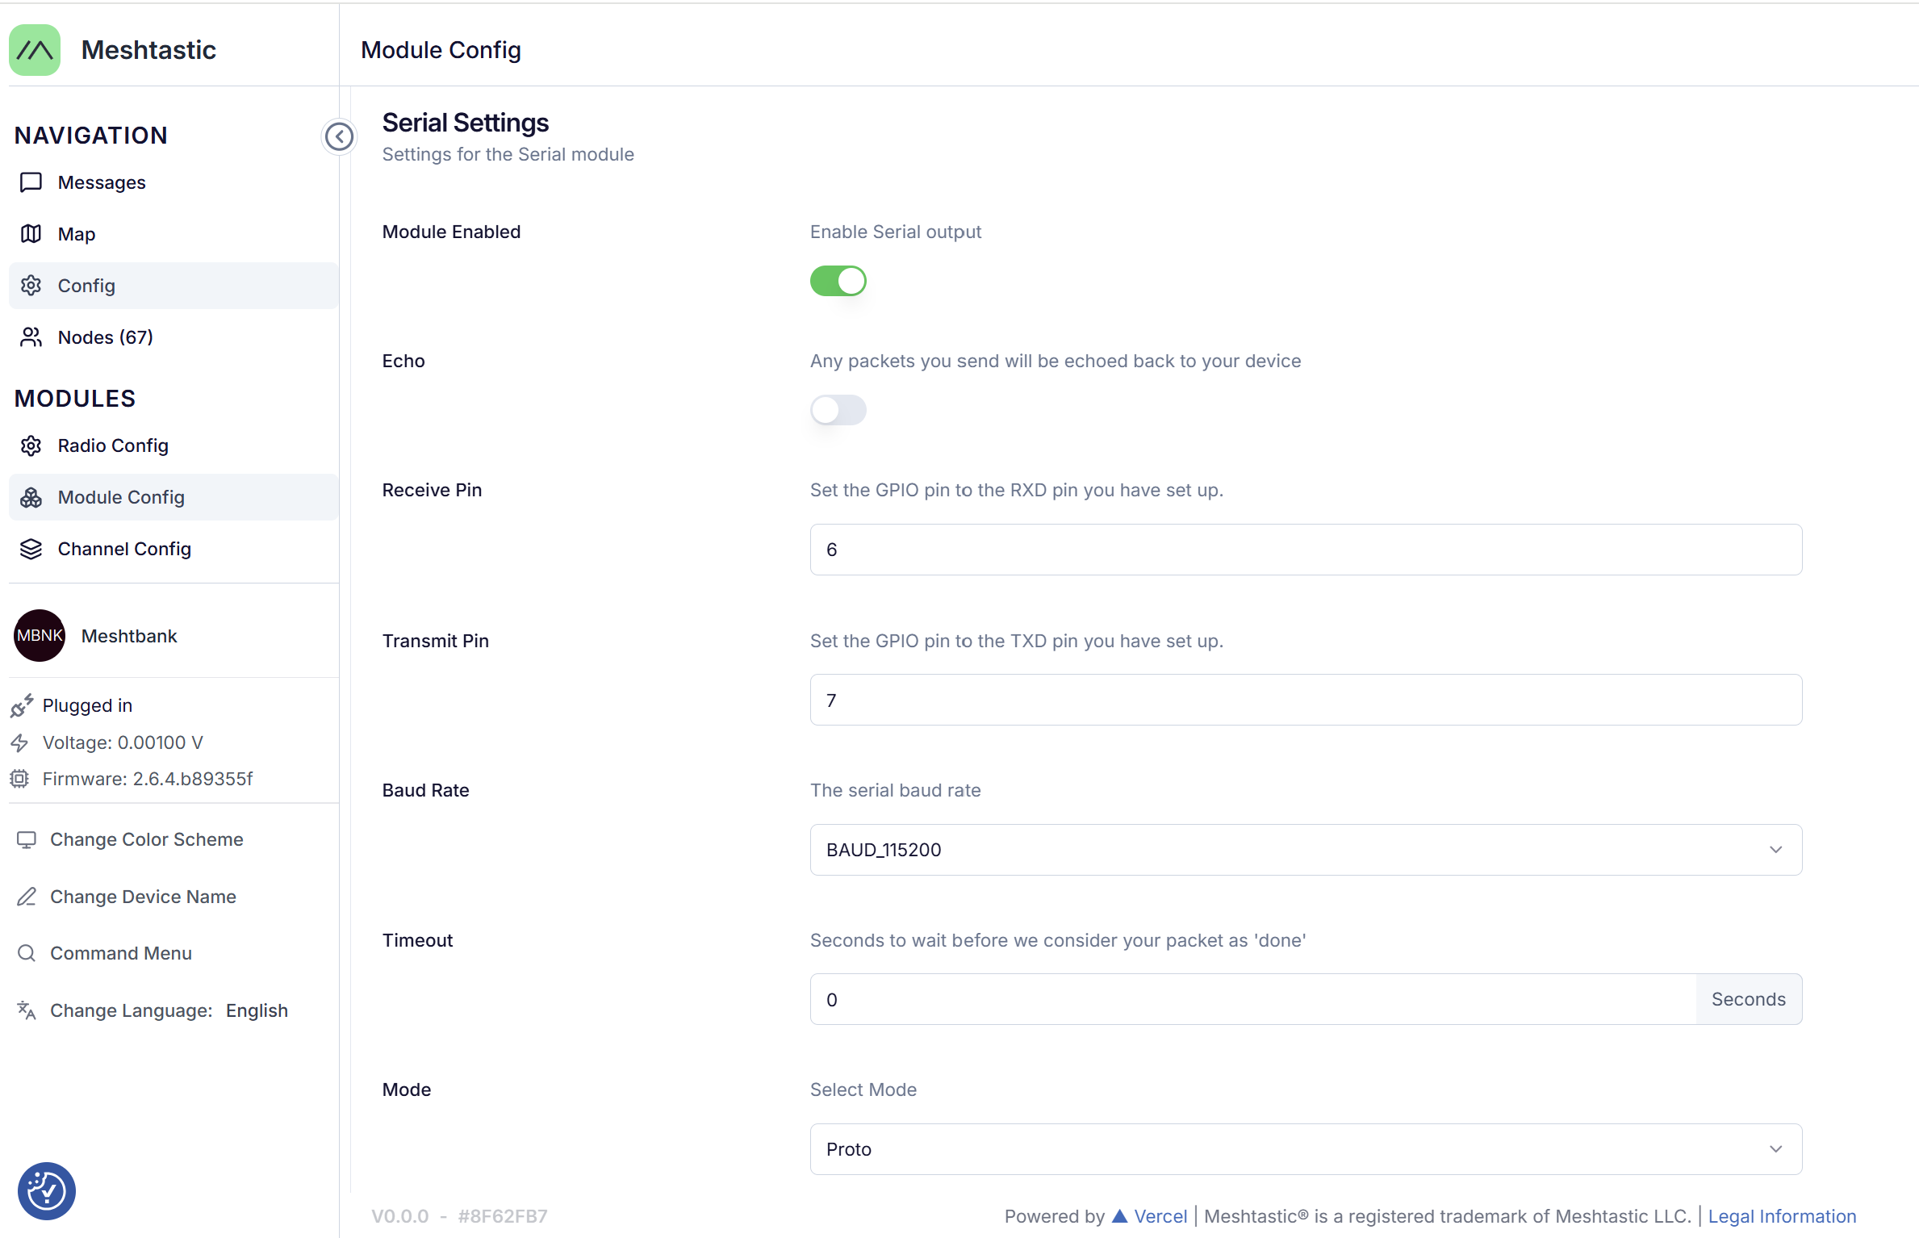Click the Receive Pin input field

(1305, 550)
